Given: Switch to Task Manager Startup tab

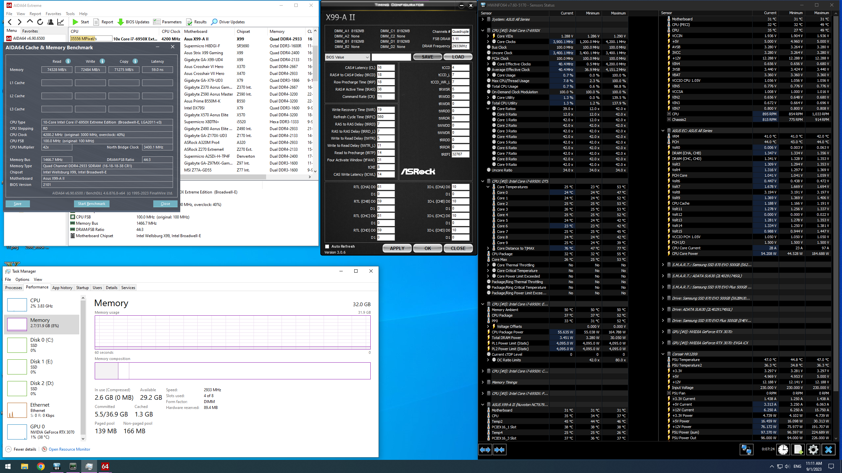Looking at the screenshot, I should tap(82, 287).
